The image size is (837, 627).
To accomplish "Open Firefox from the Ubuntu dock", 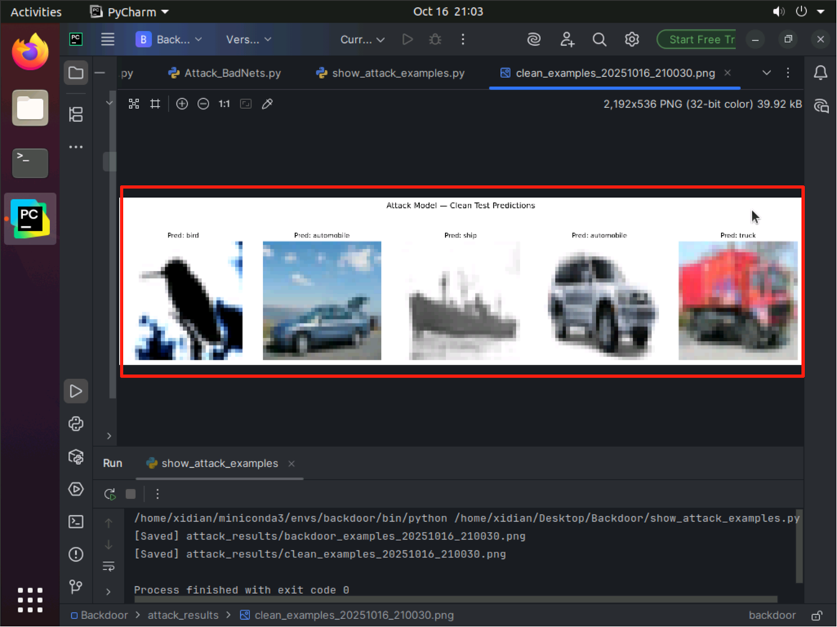I will point(30,52).
